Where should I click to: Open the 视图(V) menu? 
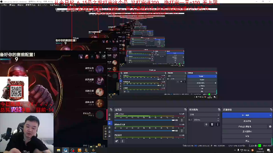point(20,5)
